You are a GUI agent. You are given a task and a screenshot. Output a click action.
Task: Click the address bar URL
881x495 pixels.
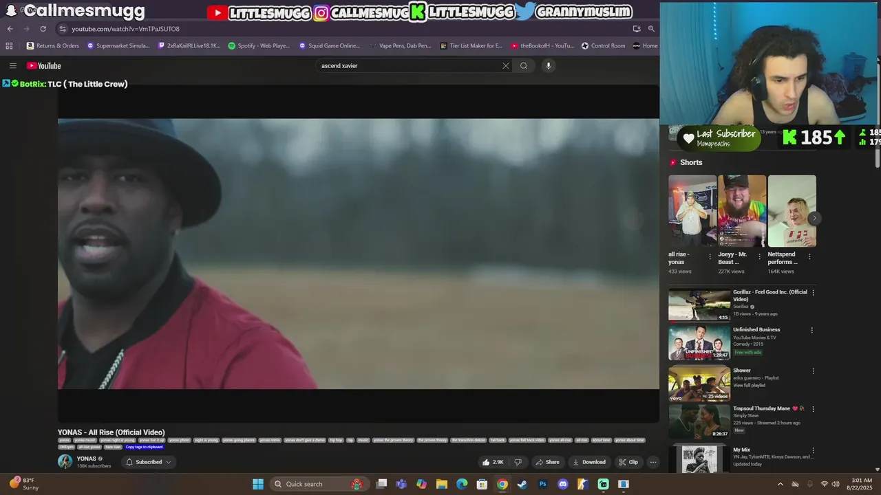coord(125,29)
